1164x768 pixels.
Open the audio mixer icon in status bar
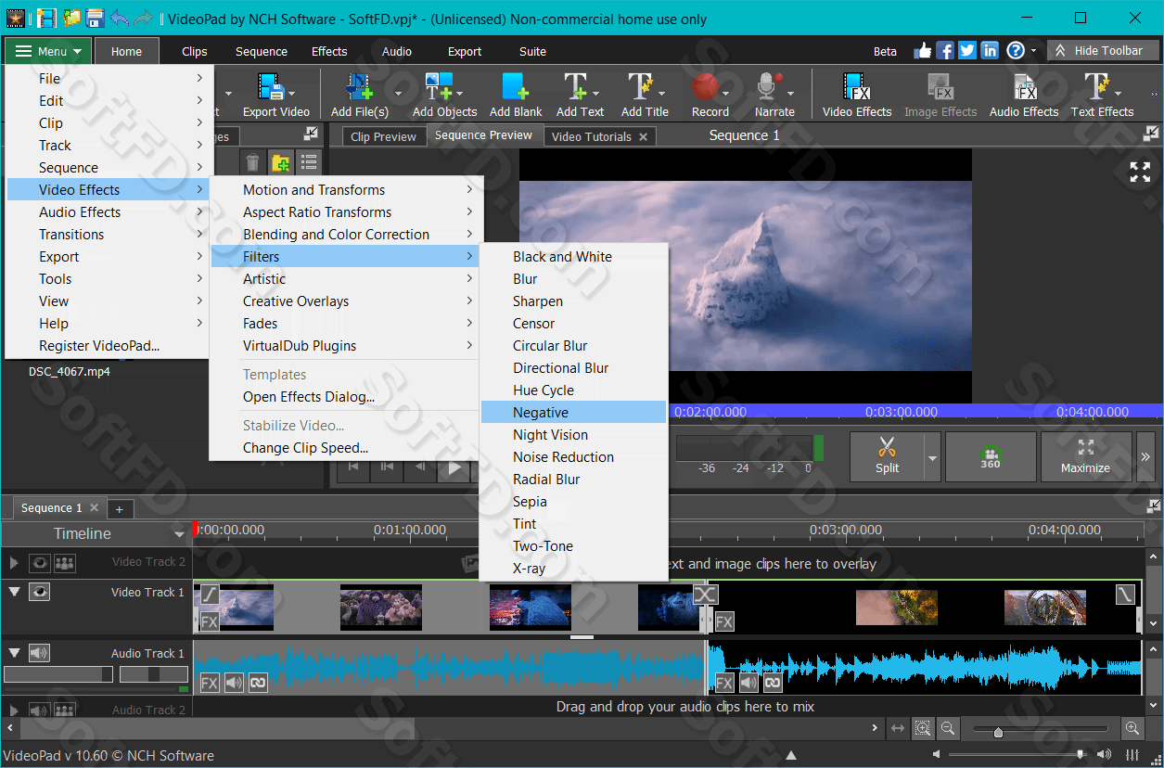coord(1132,755)
